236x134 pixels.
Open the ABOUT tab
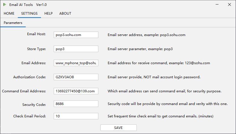pyautogui.click(x=65, y=13)
